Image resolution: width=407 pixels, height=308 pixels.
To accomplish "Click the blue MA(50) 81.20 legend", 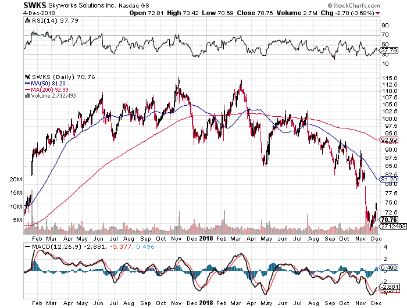I will tap(45, 84).
